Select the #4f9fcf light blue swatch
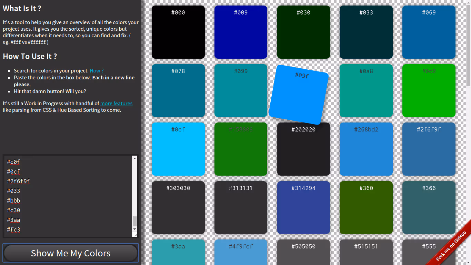The height and width of the screenshot is (265, 471). pos(241,253)
